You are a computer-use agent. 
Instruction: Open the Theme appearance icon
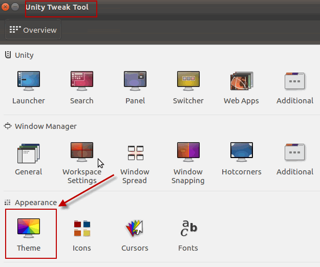29,228
